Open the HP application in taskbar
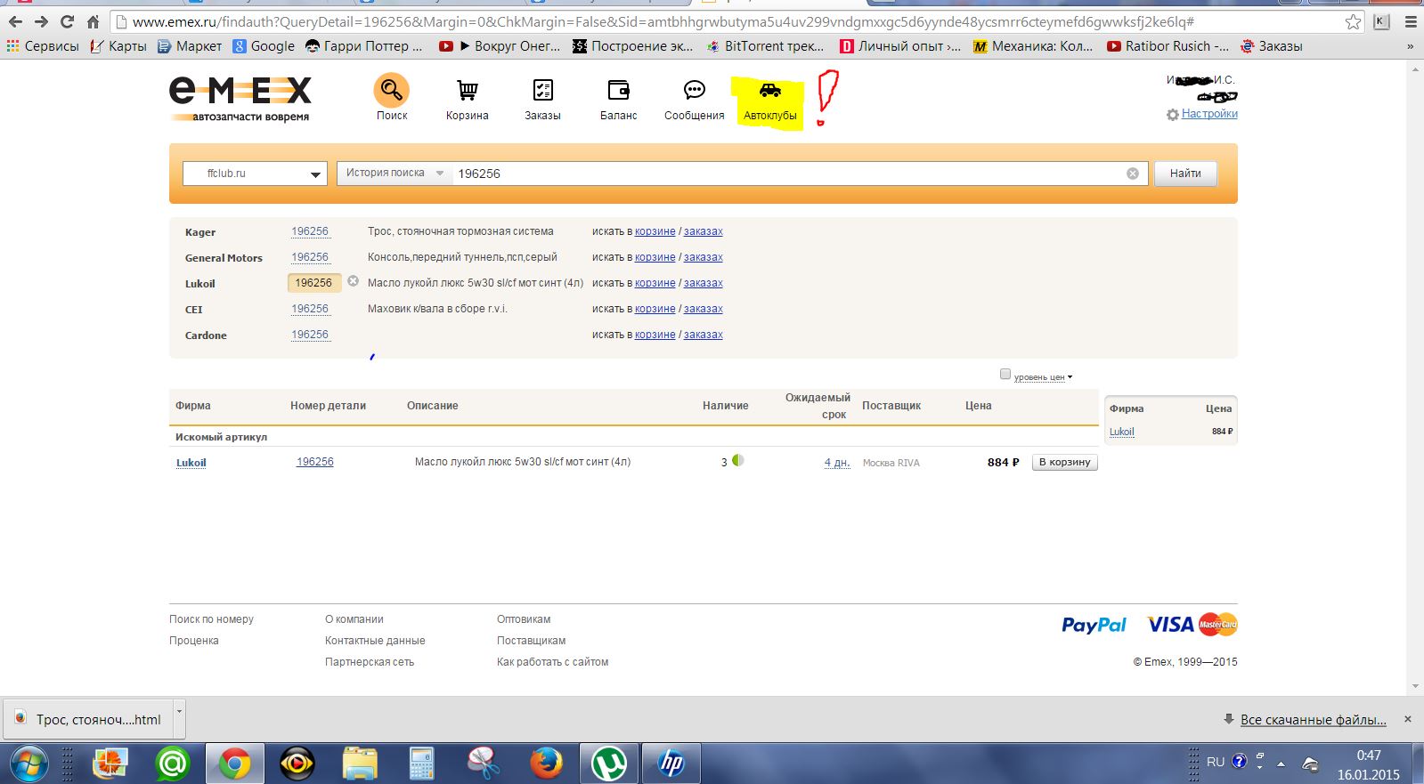This screenshot has width=1424, height=784. (x=671, y=764)
